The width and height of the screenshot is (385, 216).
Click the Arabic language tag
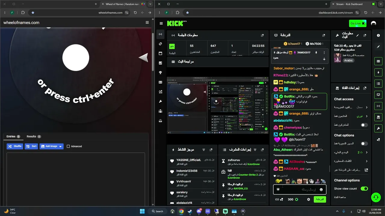tap(349, 60)
